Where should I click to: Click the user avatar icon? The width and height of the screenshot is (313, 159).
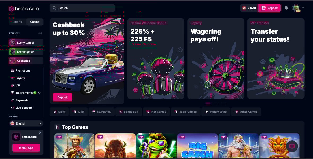pos(296,8)
